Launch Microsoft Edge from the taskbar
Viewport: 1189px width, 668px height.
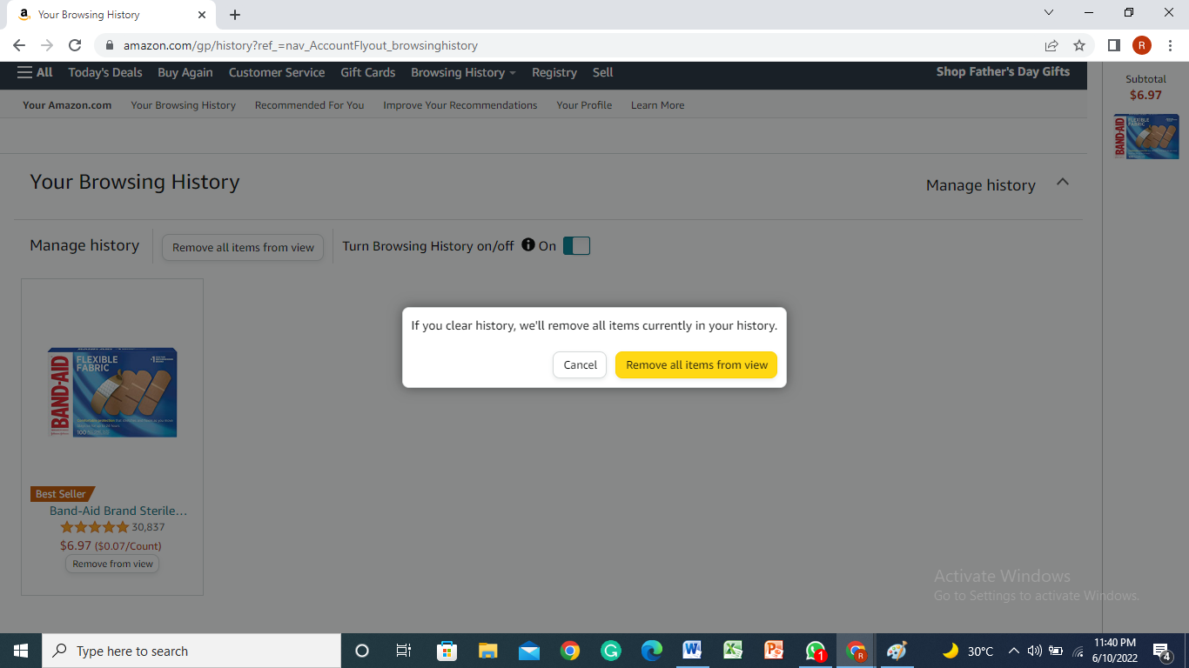[652, 651]
